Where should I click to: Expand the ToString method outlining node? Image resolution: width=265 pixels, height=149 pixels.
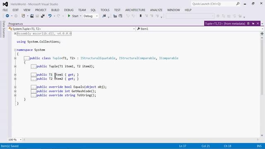(x=15, y=95)
